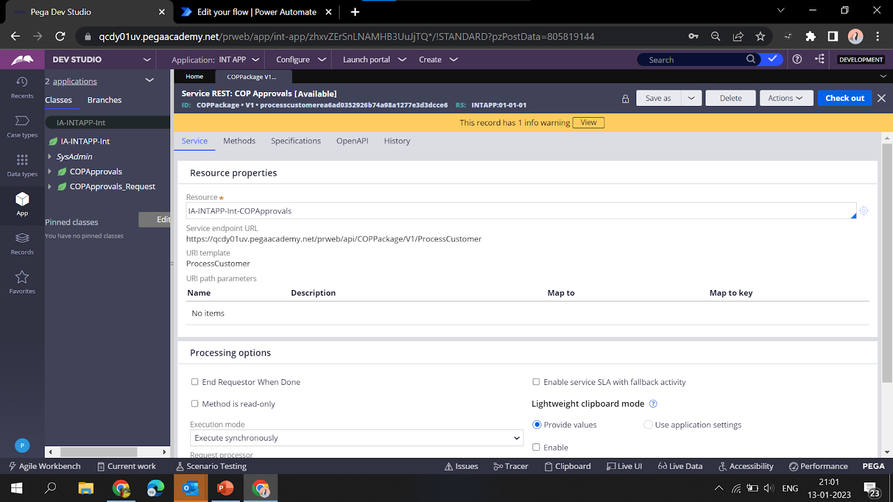
Task: Switch to the Methods tab
Action: click(239, 141)
